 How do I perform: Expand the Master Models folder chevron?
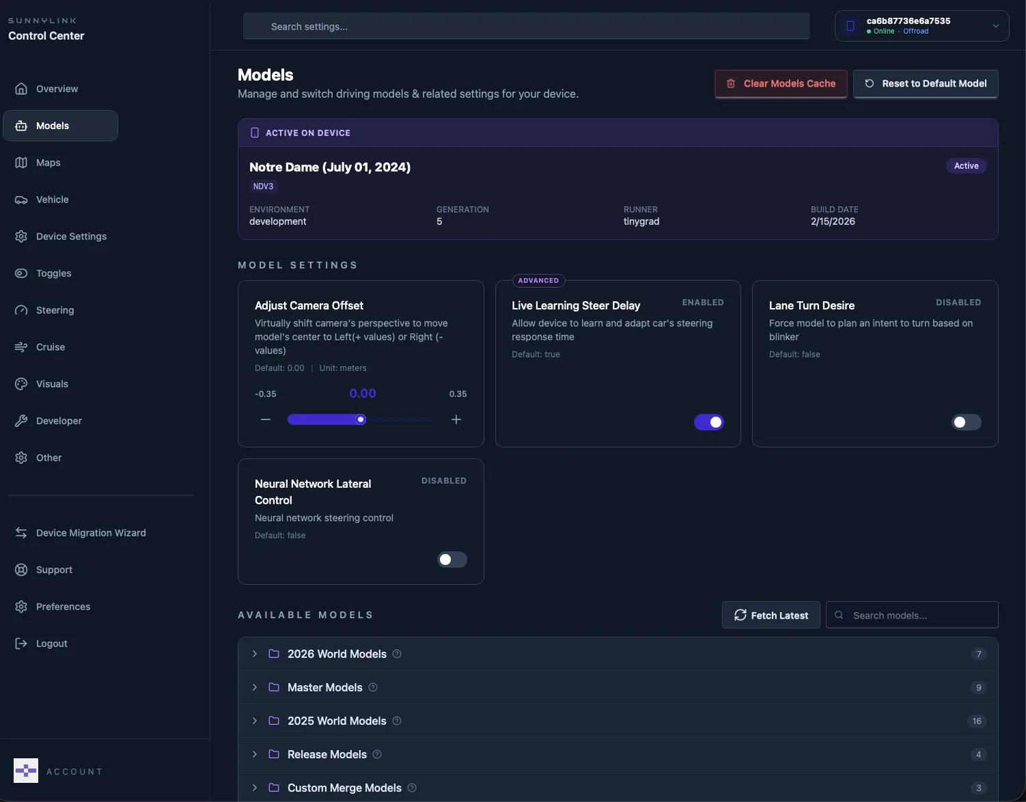pos(255,687)
